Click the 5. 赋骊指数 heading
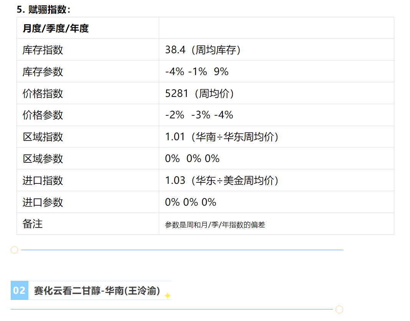410x321 pixels. [44, 10]
